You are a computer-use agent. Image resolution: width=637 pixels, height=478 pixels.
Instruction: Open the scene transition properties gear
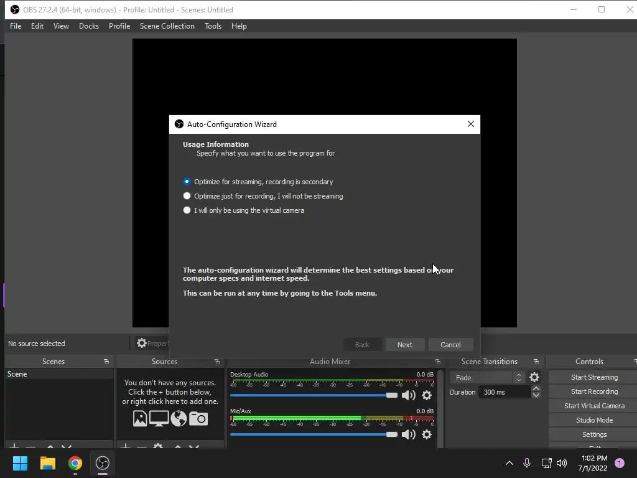point(534,378)
